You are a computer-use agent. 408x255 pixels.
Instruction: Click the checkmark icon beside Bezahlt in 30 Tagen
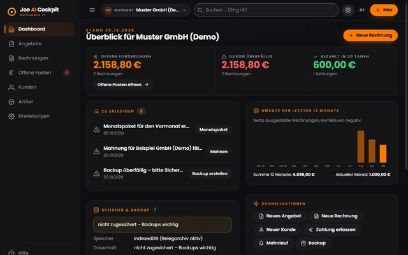(x=316, y=57)
